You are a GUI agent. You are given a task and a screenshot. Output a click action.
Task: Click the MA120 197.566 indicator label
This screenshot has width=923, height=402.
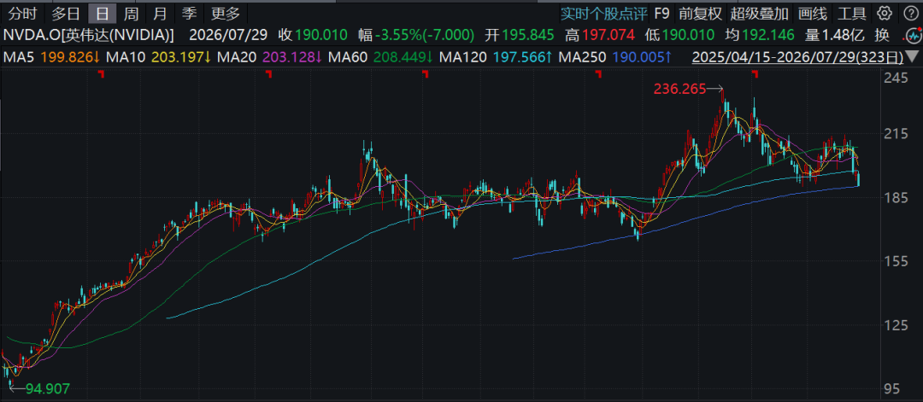click(496, 57)
